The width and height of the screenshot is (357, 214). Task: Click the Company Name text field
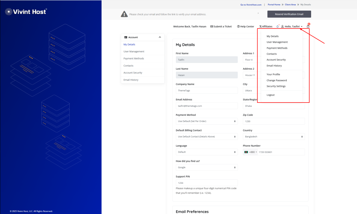[x=206, y=91]
